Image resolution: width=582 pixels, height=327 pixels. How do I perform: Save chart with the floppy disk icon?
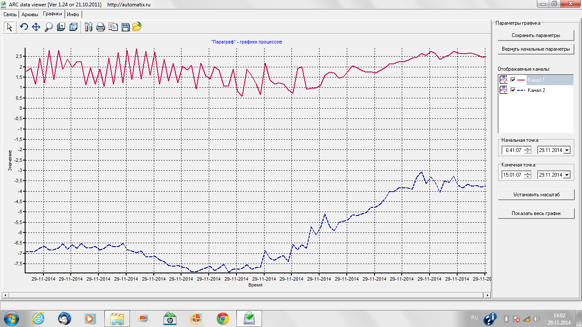125,27
